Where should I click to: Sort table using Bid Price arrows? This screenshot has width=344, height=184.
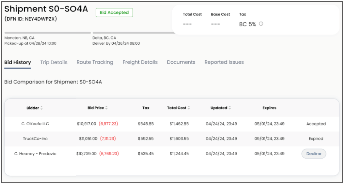(x=106, y=108)
